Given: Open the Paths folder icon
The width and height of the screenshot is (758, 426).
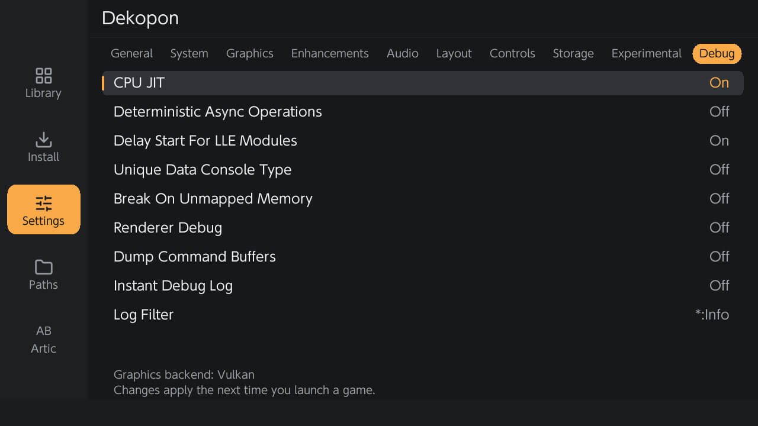Looking at the screenshot, I should [43, 267].
